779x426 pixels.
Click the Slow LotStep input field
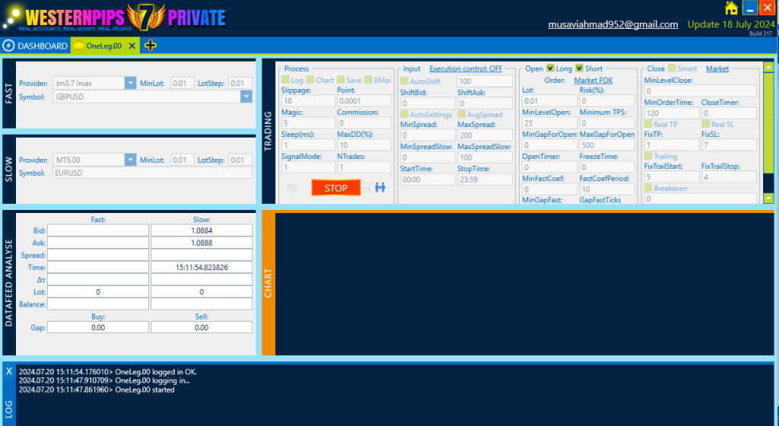pyautogui.click(x=240, y=160)
